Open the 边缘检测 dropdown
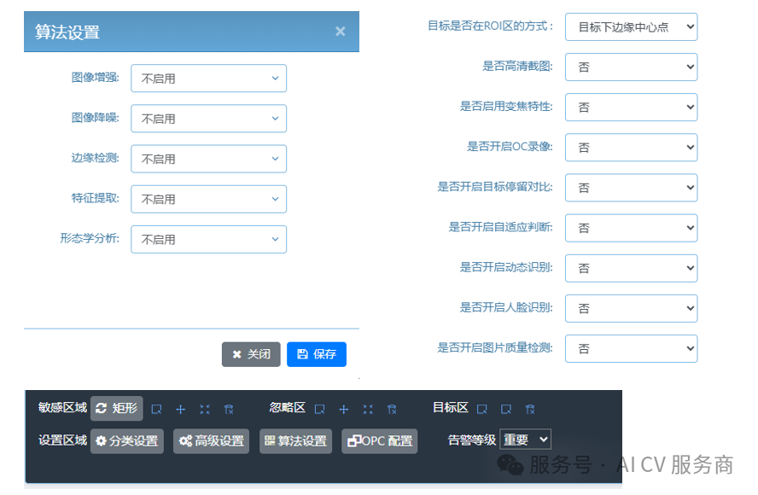758x495 pixels. click(208, 159)
